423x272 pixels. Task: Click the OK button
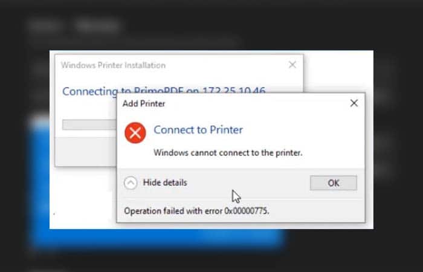tap(333, 183)
